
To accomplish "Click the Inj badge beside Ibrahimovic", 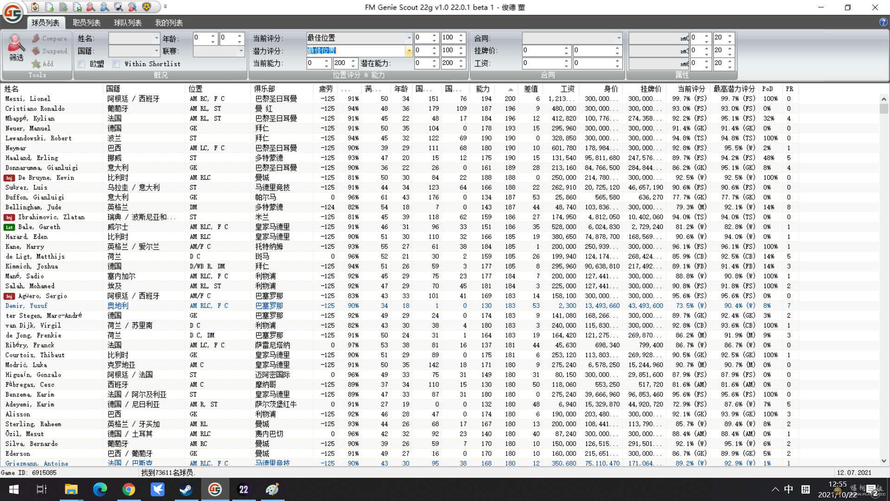I will point(9,218).
